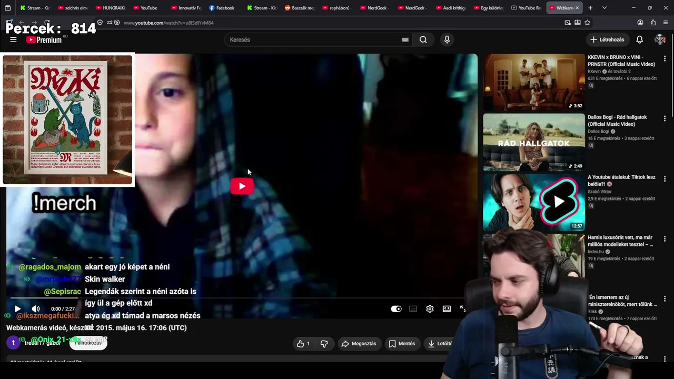The width and height of the screenshot is (674, 379).
Task: Open the browser application menu
Action: (x=666, y=23)
